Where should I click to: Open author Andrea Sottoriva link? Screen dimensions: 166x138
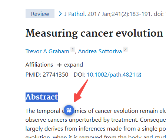[x=100, y=51]
